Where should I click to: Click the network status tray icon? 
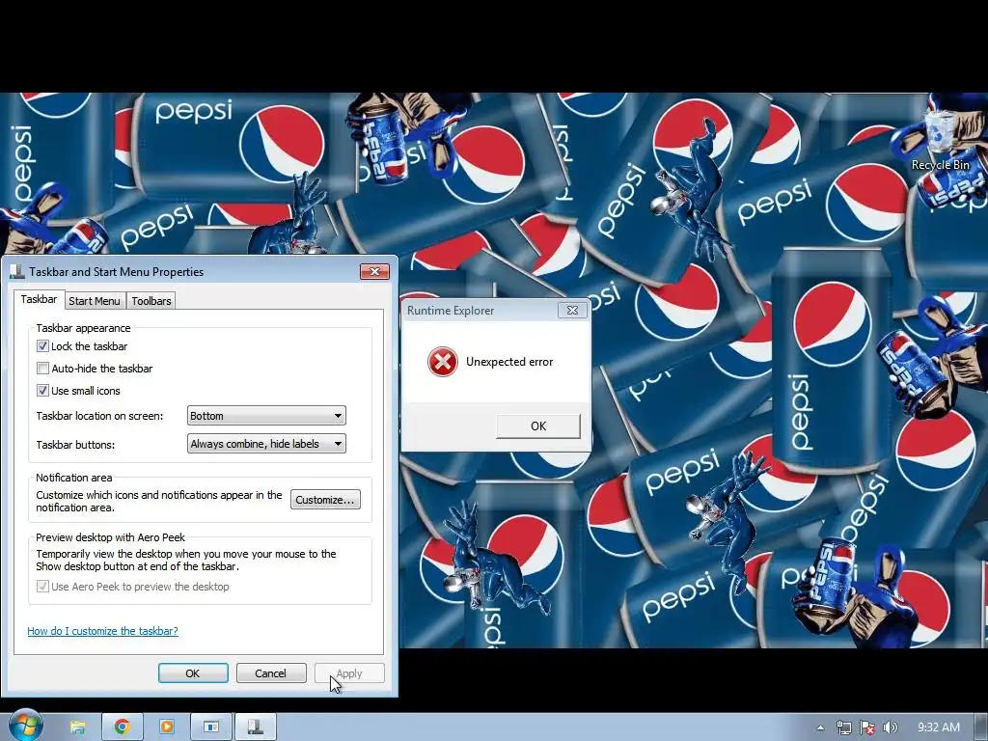tap(843, 727)
